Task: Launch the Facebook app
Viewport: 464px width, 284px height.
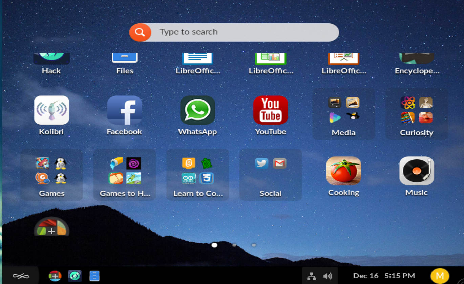Action: point(125,110)
